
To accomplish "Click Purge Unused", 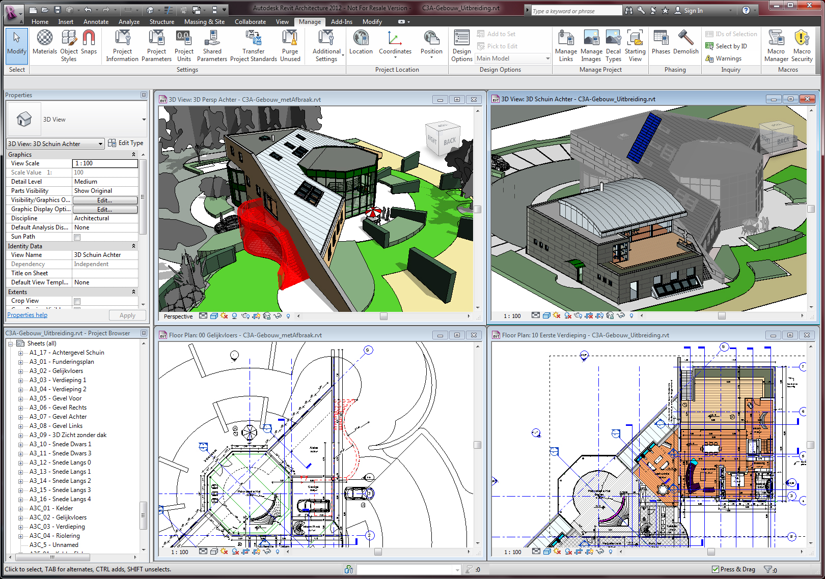I will coord(290,46).
